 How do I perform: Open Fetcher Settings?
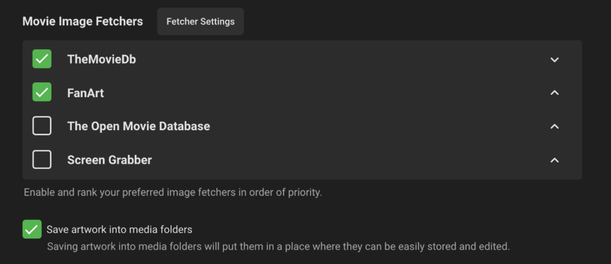tap(200, 21)
